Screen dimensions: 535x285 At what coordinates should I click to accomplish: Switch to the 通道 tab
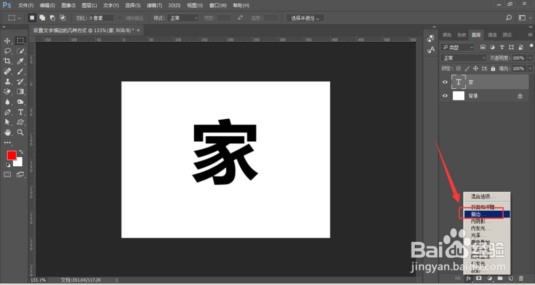pos(492,34)
